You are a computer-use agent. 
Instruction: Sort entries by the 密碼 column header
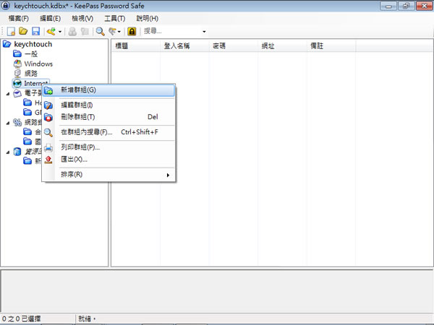234,46
